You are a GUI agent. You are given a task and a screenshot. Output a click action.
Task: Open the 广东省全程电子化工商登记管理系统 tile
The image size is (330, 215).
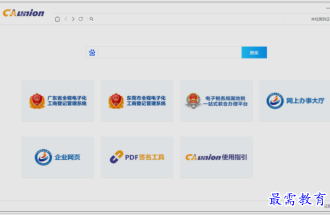[x=58, y=100]
